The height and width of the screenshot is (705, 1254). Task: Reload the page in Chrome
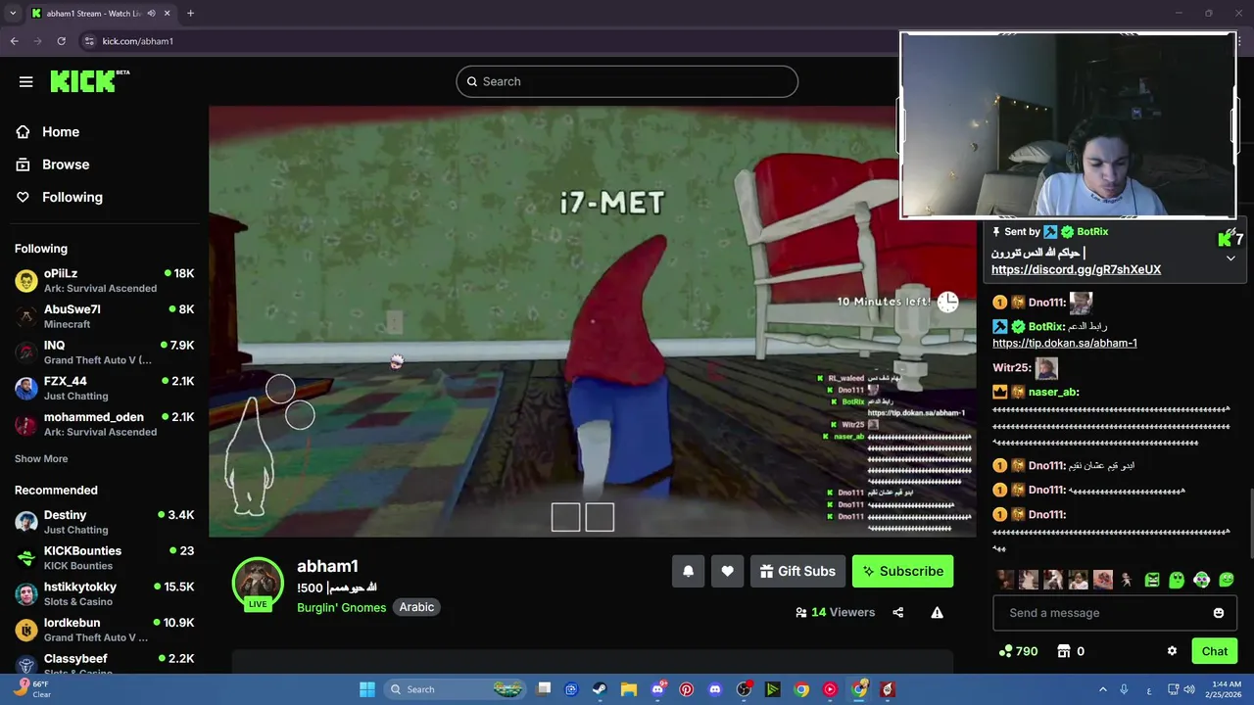pos(61,41)
